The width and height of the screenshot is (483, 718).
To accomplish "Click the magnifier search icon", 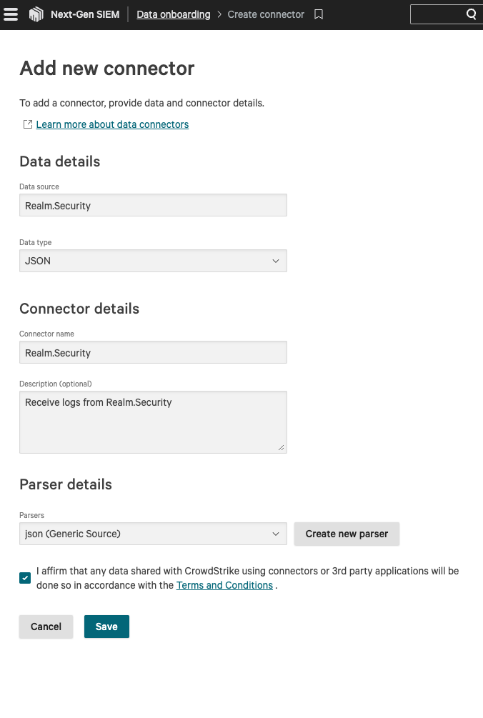I will pos(471,14).
